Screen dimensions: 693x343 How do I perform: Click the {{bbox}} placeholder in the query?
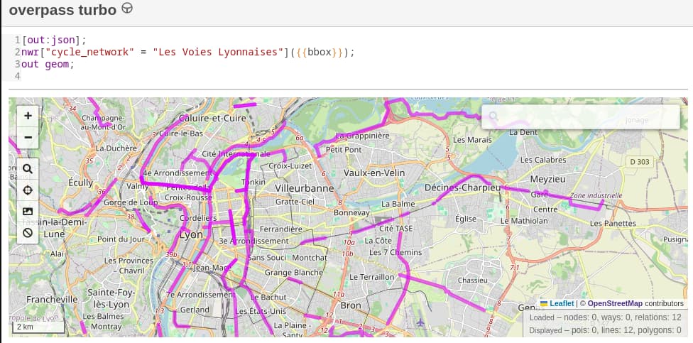(319, 52)
